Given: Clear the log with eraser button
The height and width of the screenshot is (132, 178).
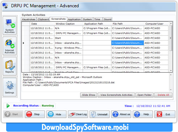Looking at the screenshot, I should [78, 114].
